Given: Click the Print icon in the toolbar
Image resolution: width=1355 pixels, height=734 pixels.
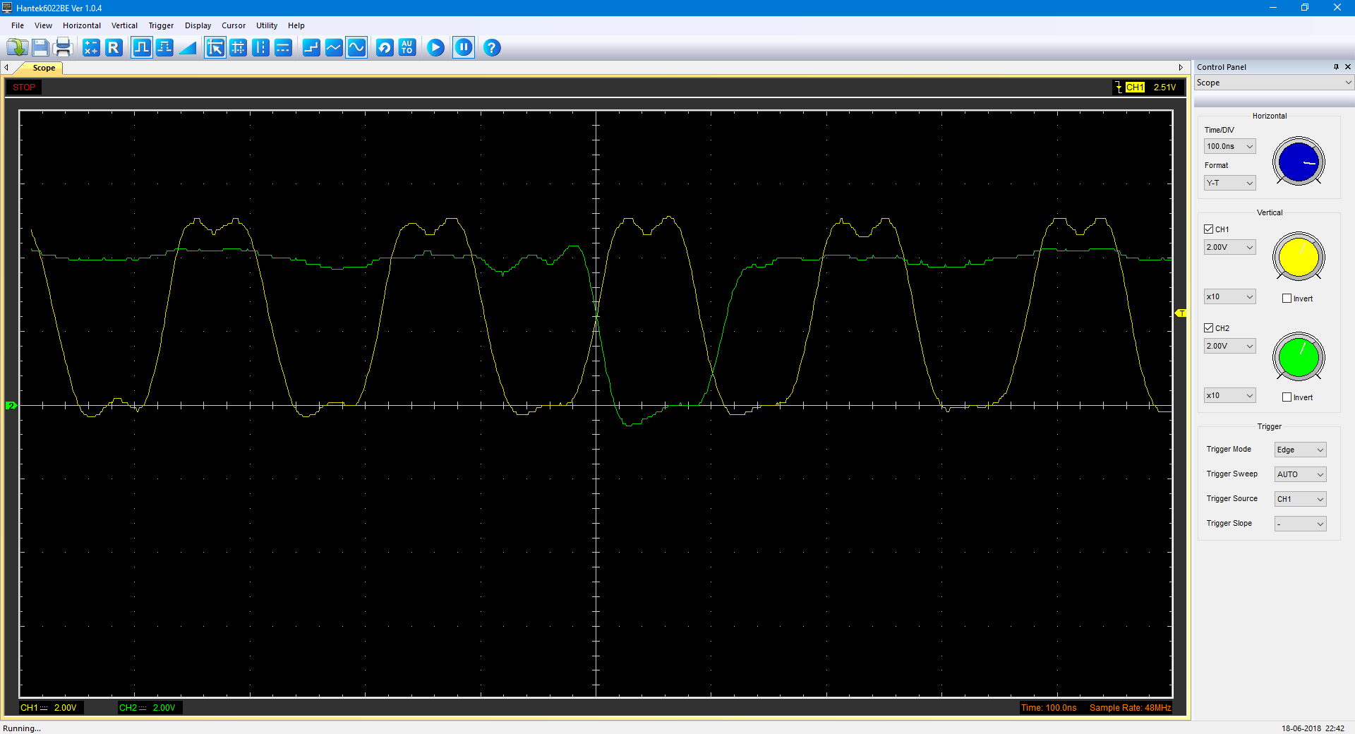Looking at the screenshot, I should tap(63, 48).
